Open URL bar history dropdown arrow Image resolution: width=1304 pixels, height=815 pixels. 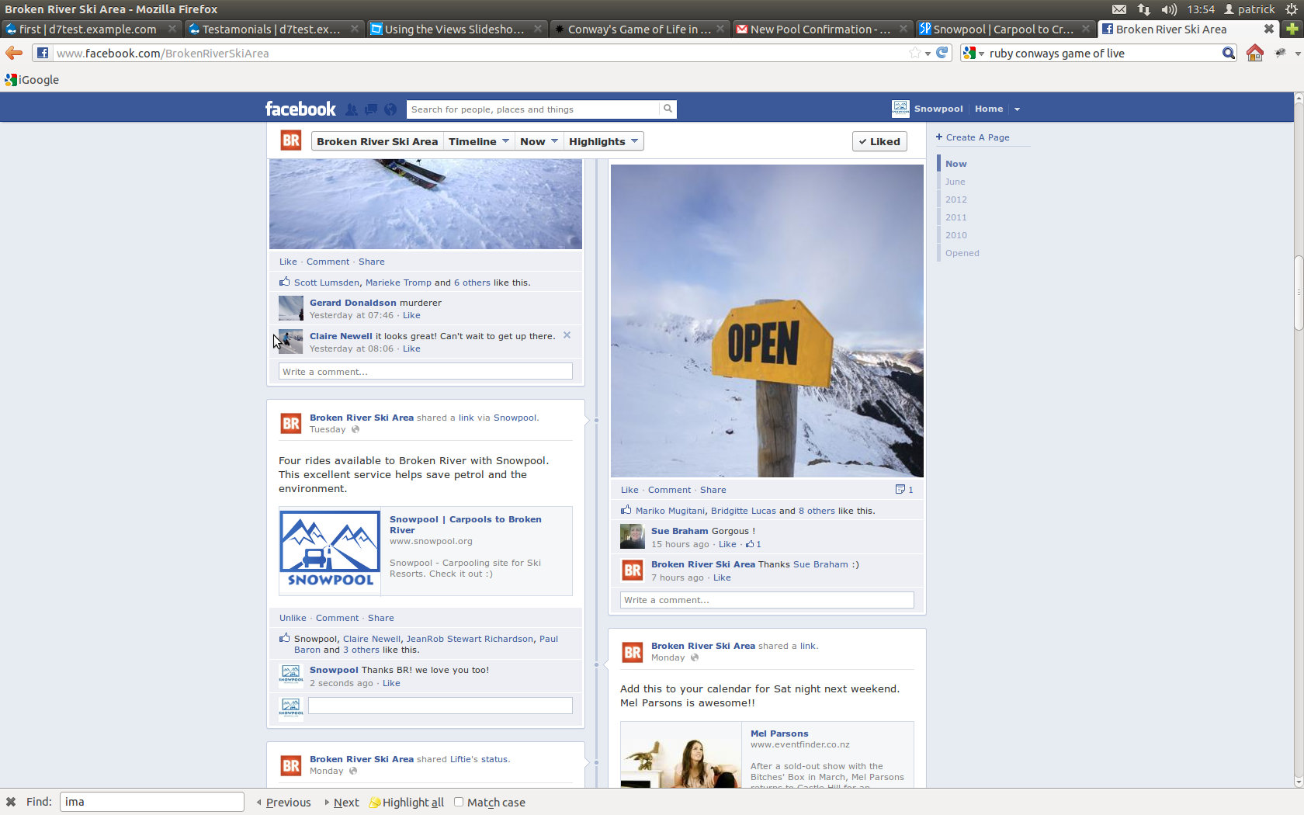tap(928, 54)
